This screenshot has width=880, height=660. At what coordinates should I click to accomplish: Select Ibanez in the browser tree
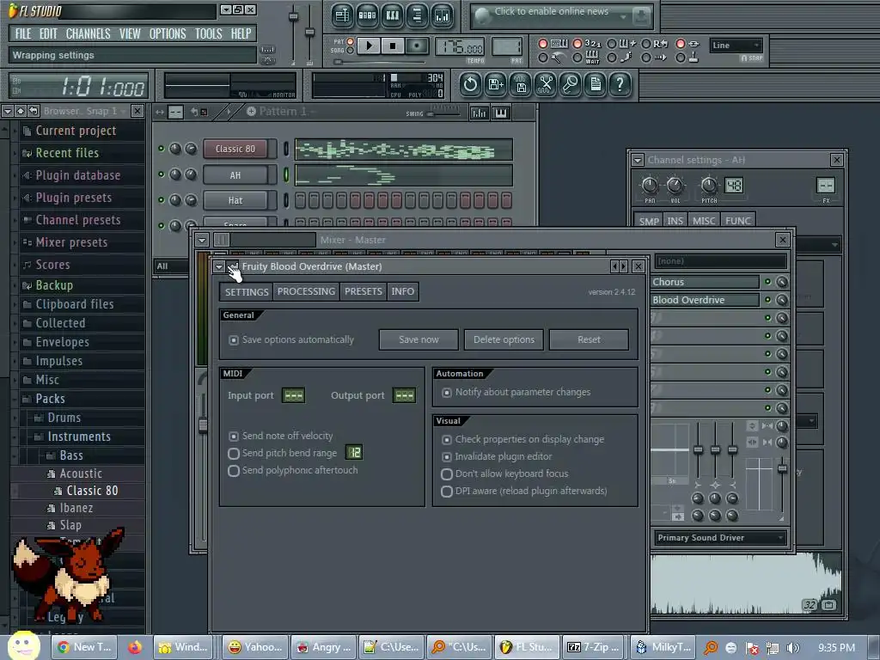tap(76, 509)
